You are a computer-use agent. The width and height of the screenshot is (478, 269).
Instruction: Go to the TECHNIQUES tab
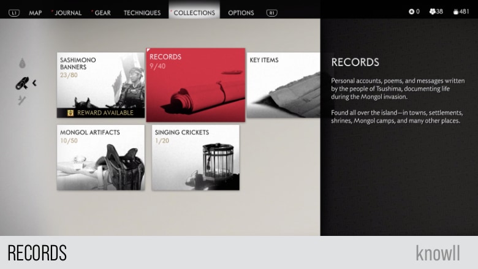[x=142, y=13]
